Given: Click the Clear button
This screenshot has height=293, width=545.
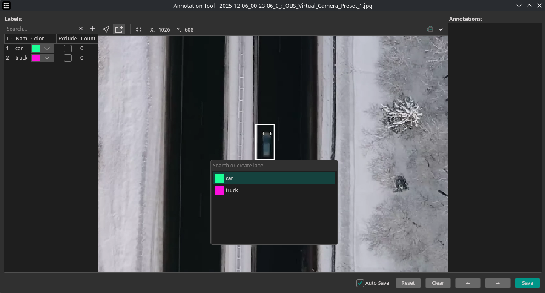Looking at the screenshot, I should pyautogui.click(x=438, y=283).
